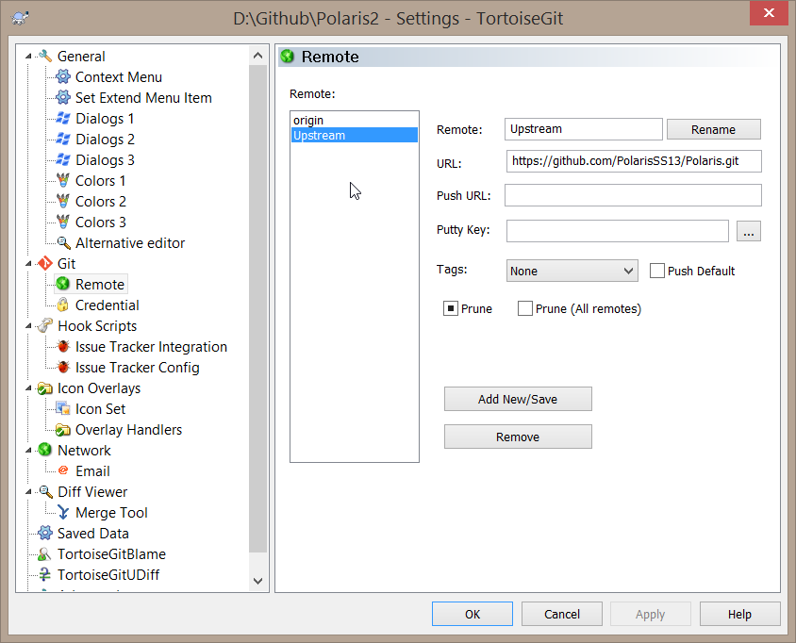Toggle the Prune checkbox

tap(450, 308)
